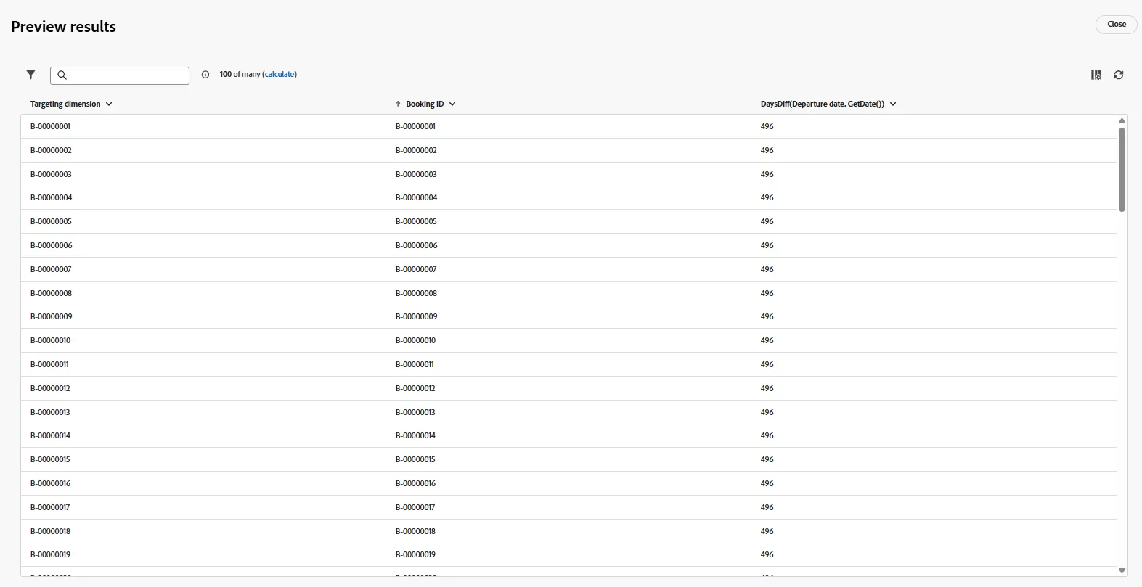Click the 100 of many count text
This screenshot has width=1142, height=587.
coord(240,75)
